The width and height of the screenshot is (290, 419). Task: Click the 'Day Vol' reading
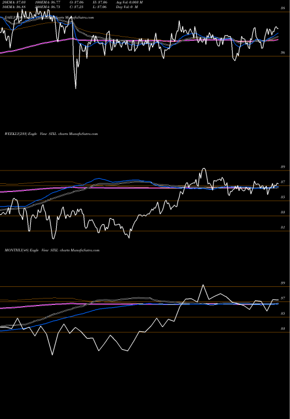(127, 7)
